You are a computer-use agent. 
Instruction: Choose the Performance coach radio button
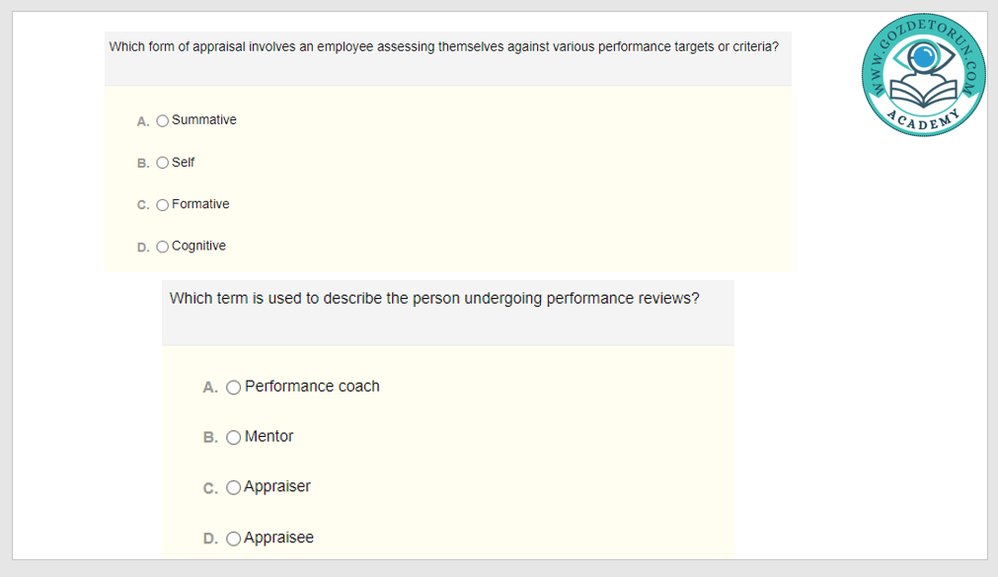click(234, 388)
